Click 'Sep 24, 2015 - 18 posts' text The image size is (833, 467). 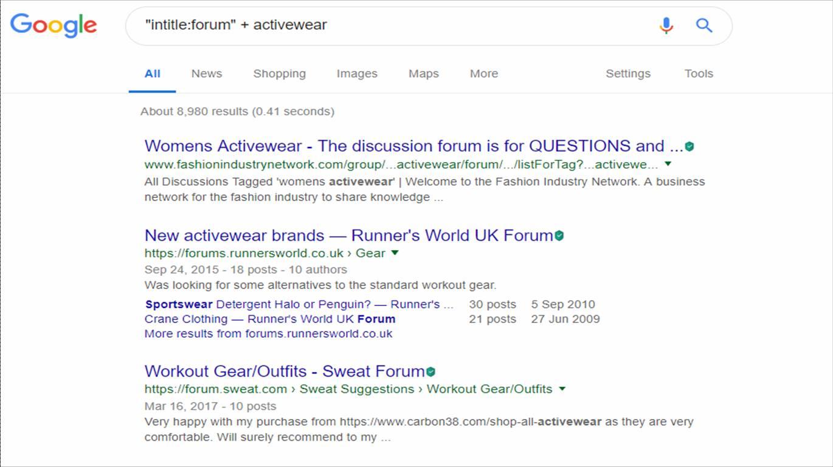(246, 270)
